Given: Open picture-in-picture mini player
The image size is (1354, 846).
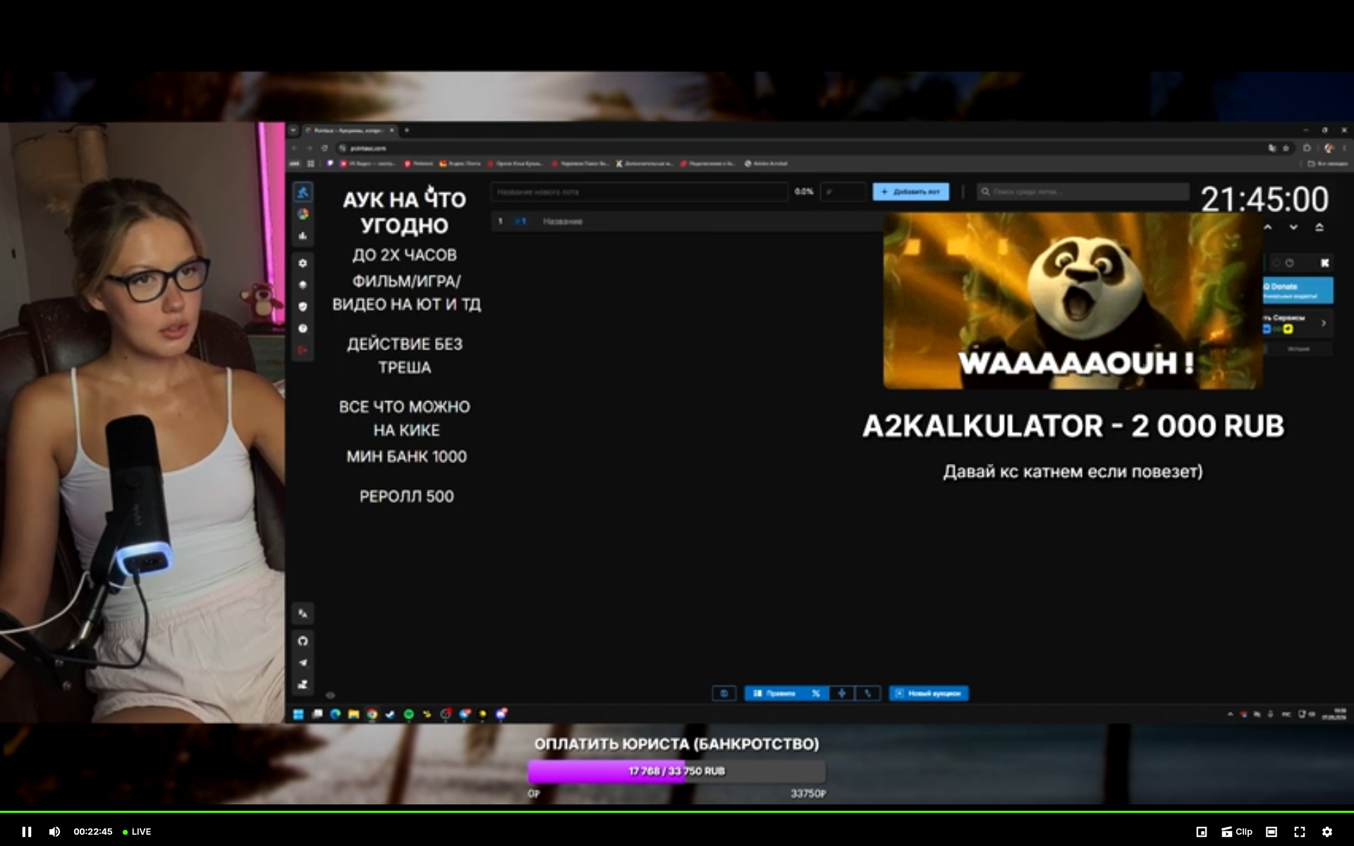Looking at the screenshot, I should [1202, 832].
